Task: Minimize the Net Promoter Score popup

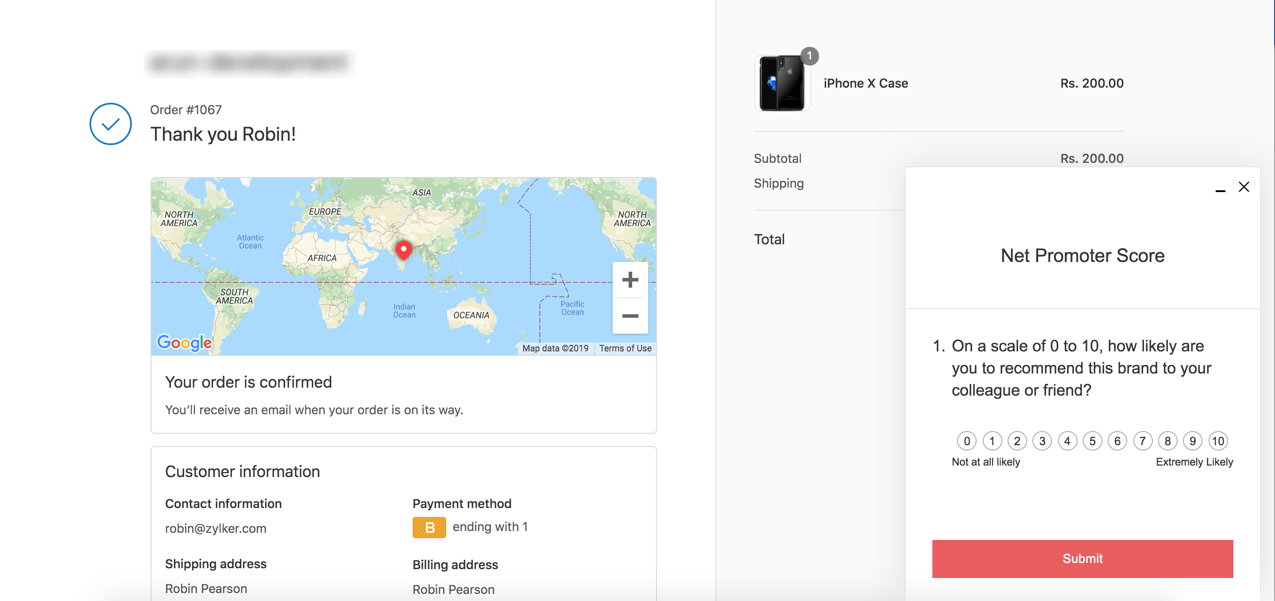Action: (1220, 191)
